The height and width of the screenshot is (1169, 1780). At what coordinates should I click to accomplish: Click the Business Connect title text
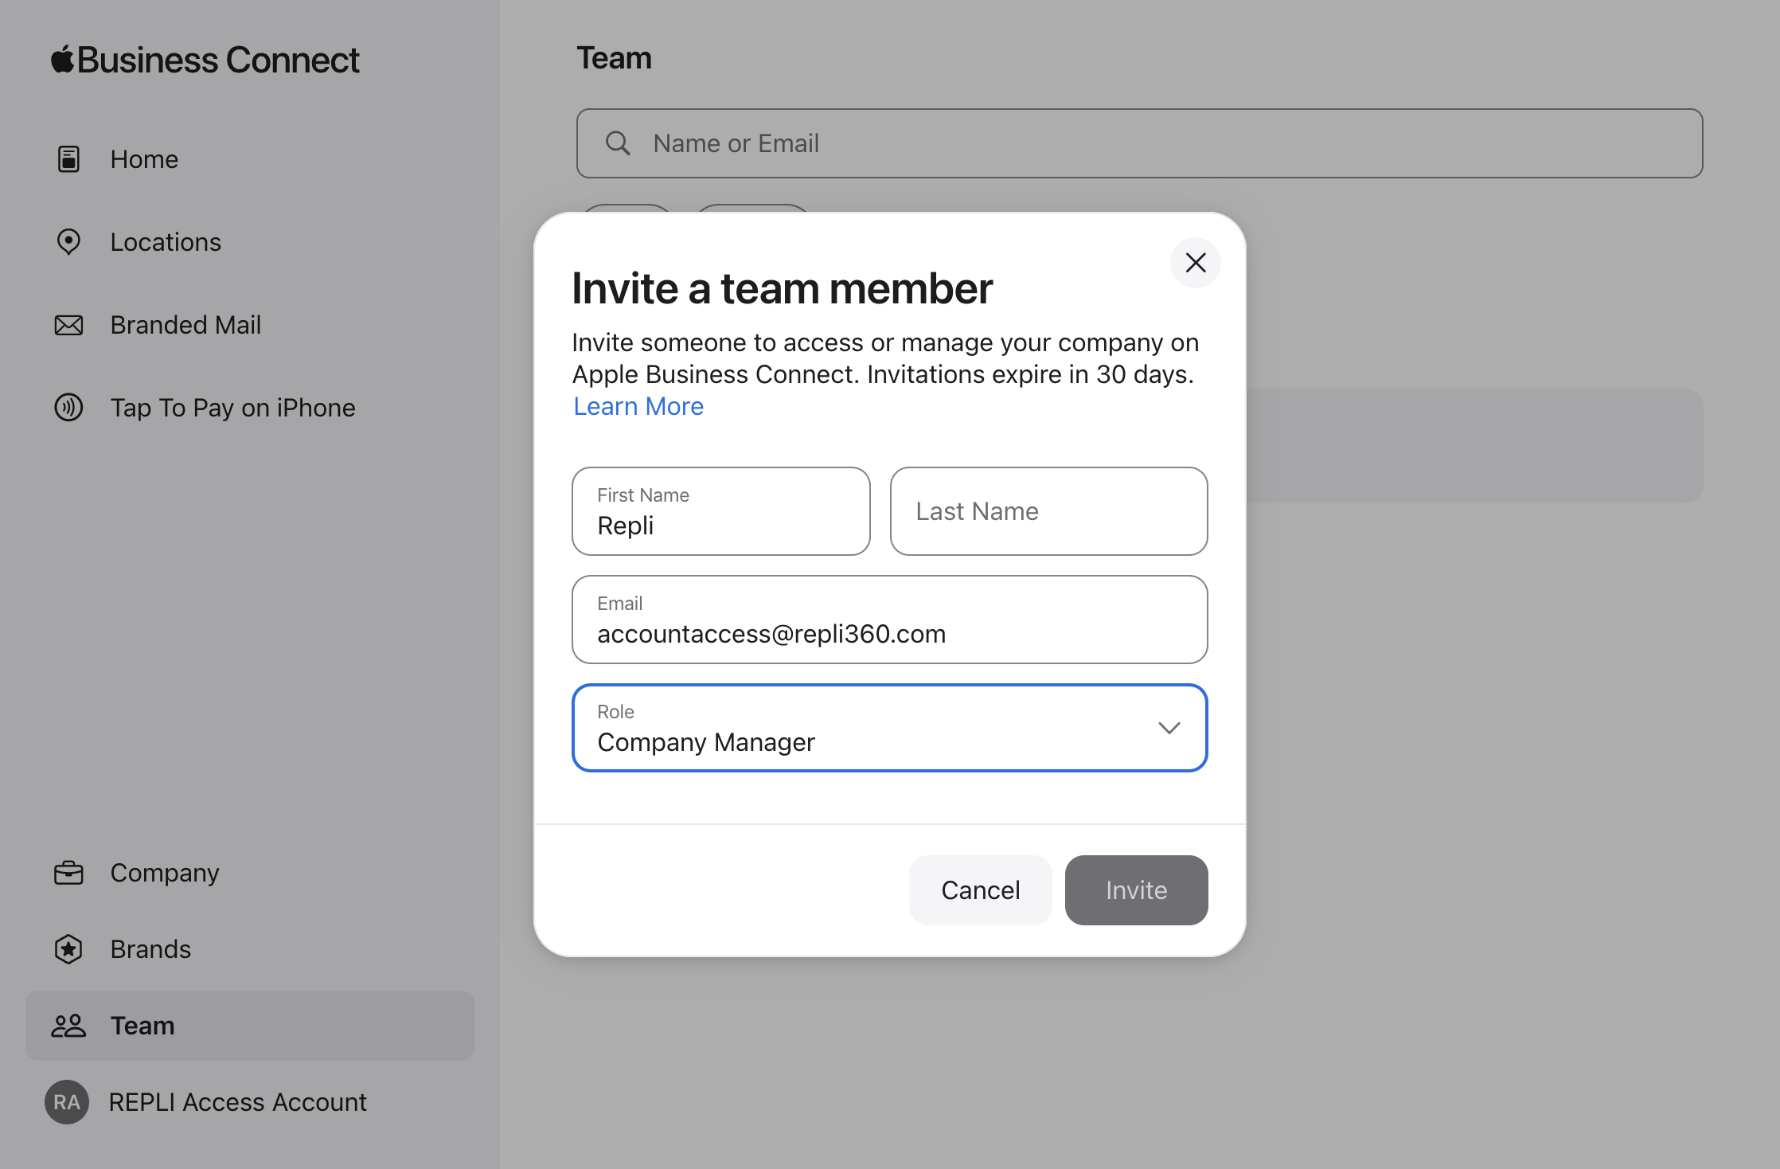(218, 60)
